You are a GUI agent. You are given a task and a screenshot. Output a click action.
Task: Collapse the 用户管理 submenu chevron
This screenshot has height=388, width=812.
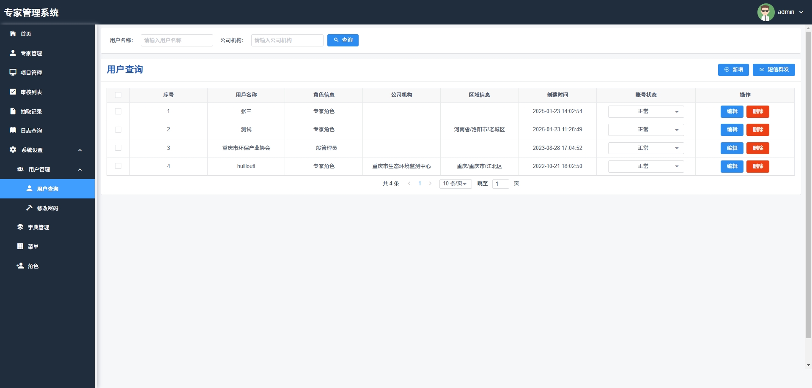[x=80, y=169]
